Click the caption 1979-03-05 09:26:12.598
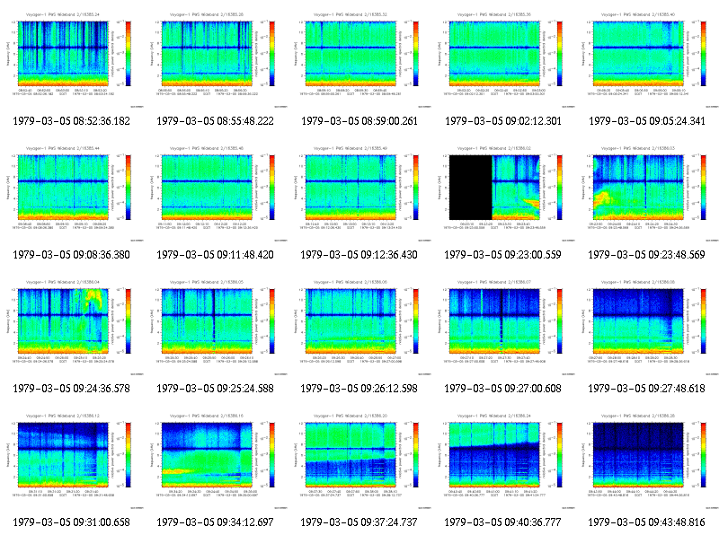Viewport: 719px width, 535px height. [359, 389]
